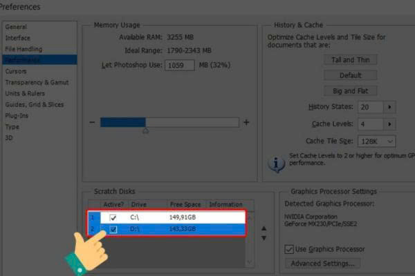Go to Cursors preferences
Viewport: 415px width, 276px height.
16,71
